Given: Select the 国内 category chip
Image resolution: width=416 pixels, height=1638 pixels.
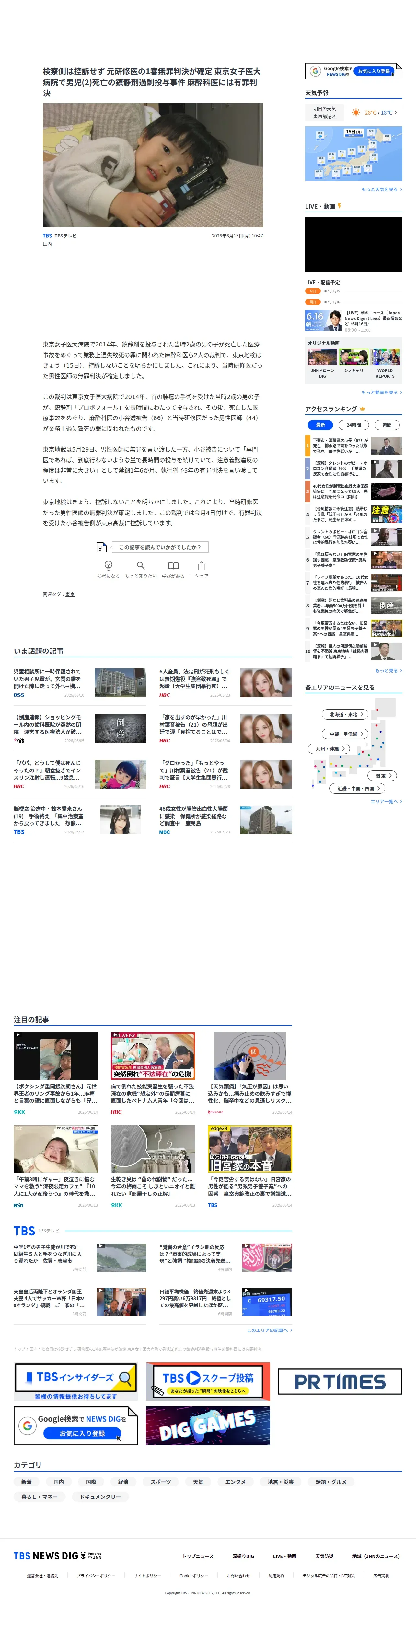Looking at the screenshot, I should click(58, 1482).
